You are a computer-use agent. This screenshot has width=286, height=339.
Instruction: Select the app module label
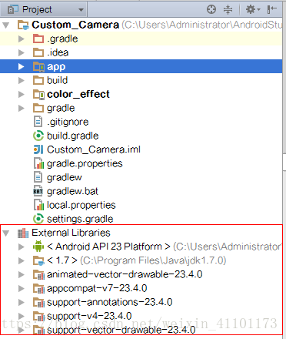[x=56, y=67]
